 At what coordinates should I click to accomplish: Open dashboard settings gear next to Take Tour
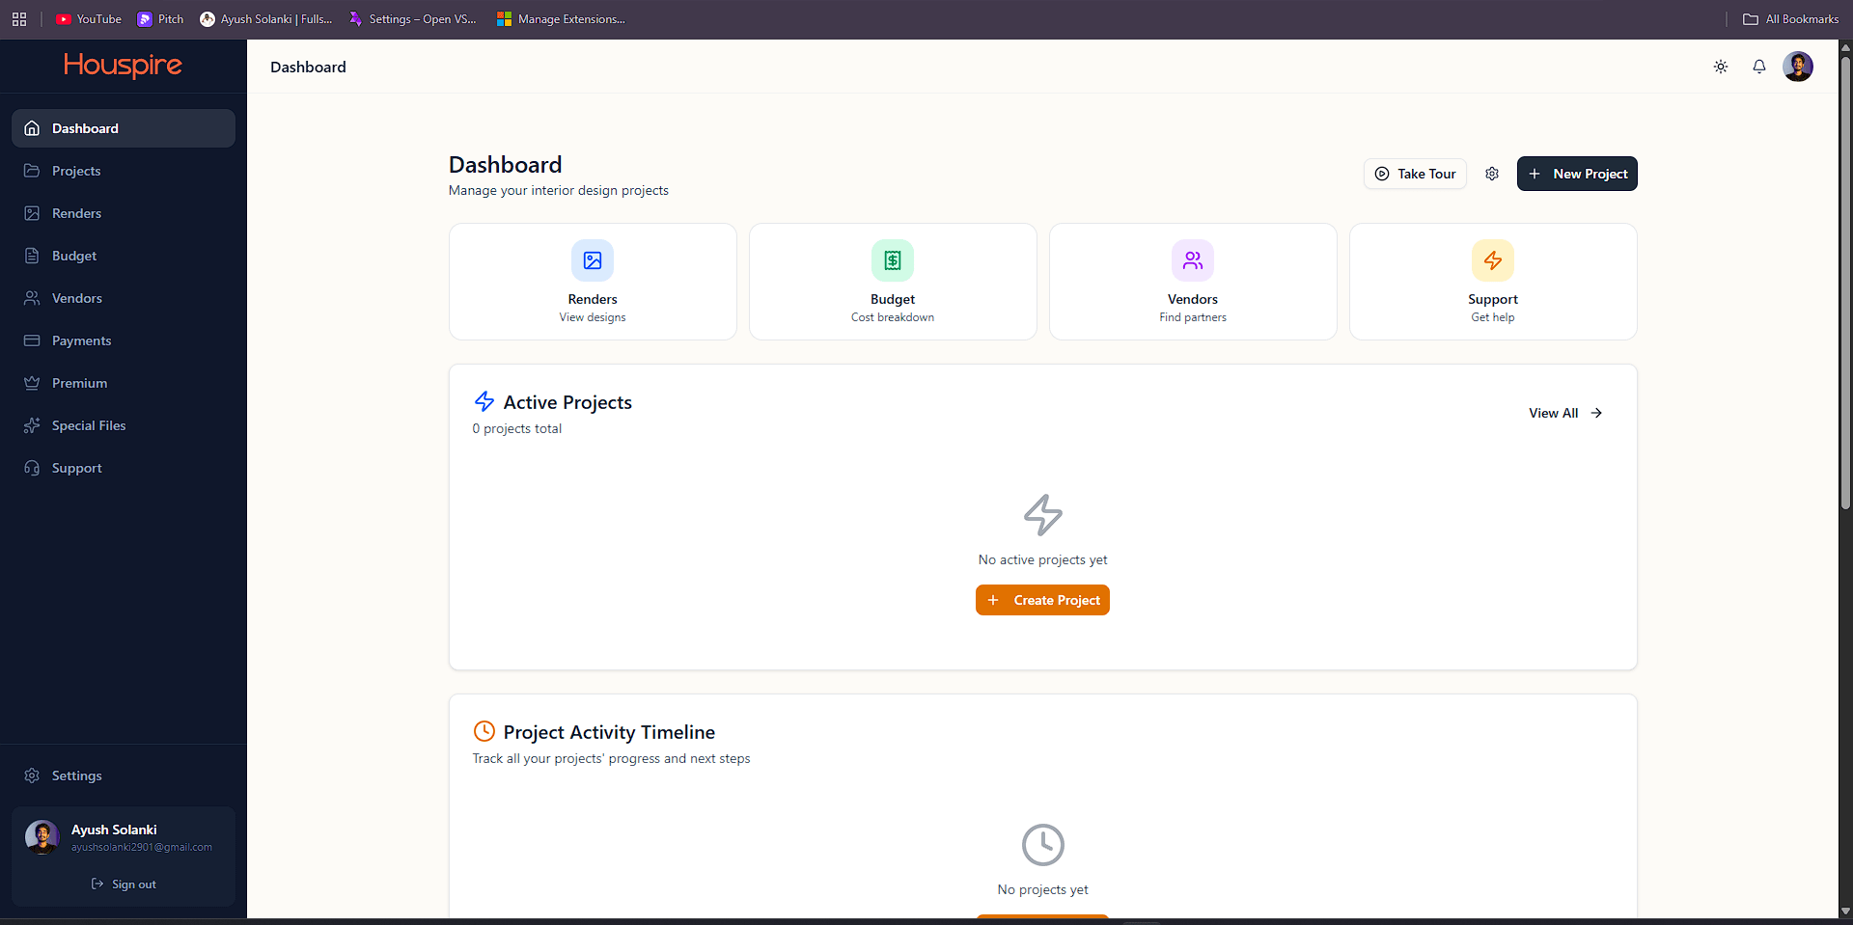[x=1492, y=174]
